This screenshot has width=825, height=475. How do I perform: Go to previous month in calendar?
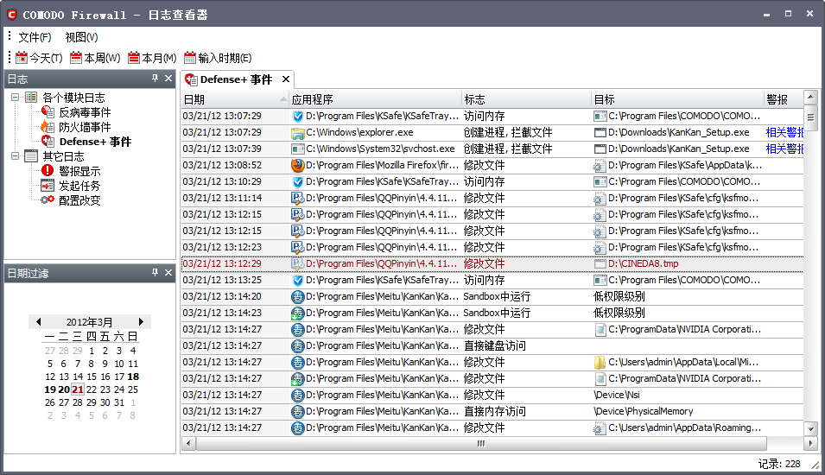[38, 321]
